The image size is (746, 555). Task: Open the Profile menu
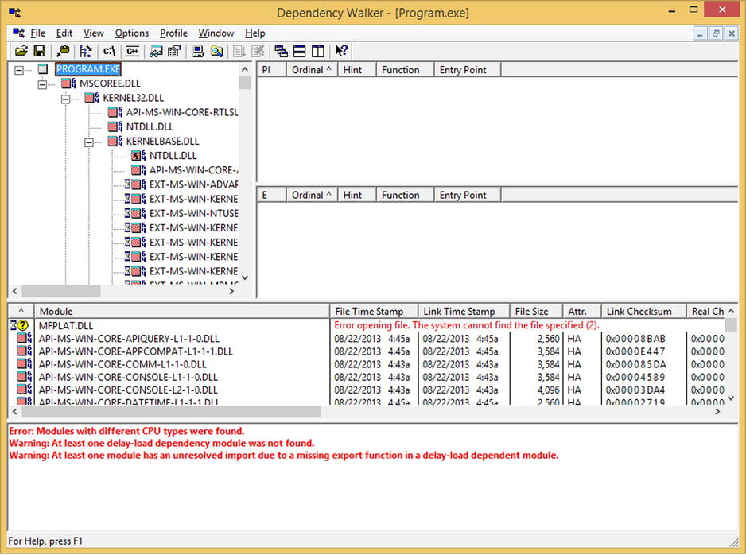pyautogui.click(x=173, y=33)
